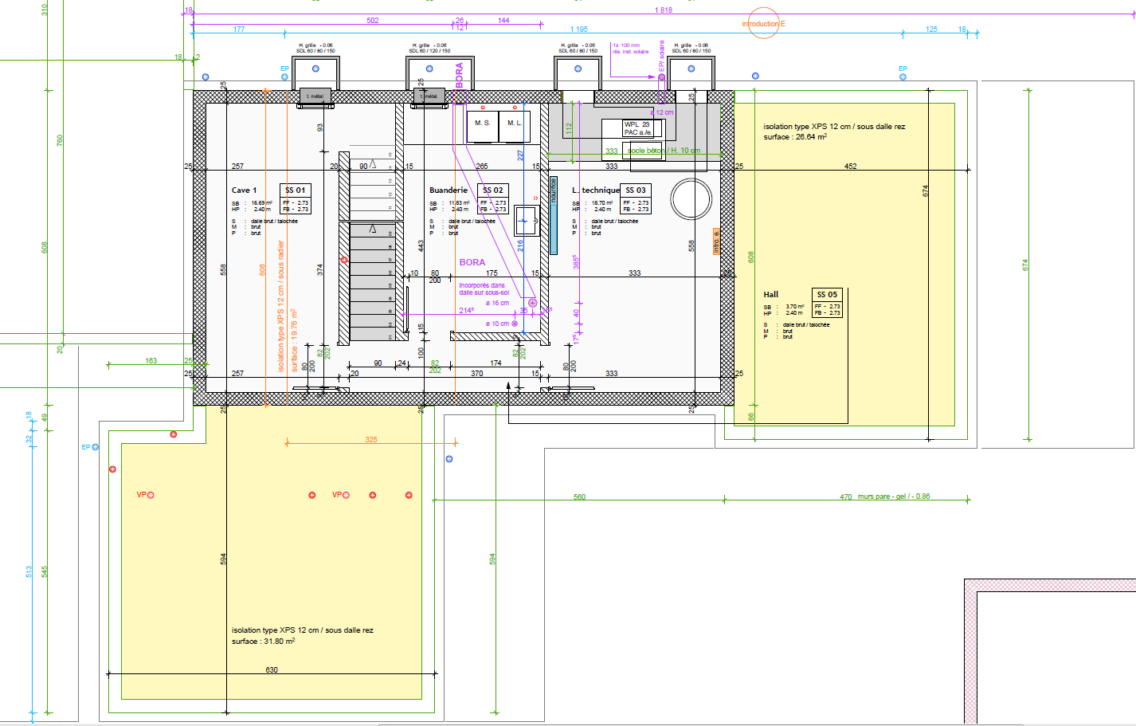This screenshot has width=1136, height=726.
Task: Click the vertical "surface : 19.76 m²" note
Action: point(294,340)
